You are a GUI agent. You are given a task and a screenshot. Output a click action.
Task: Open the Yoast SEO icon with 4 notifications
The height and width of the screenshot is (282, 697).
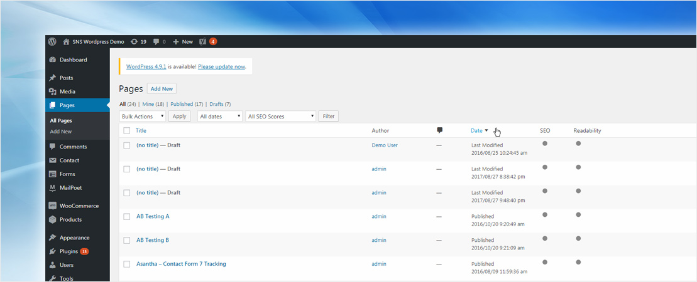(203, 41)
